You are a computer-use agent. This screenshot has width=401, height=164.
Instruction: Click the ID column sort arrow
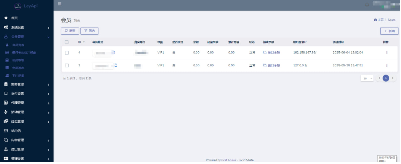pos(84,42)
